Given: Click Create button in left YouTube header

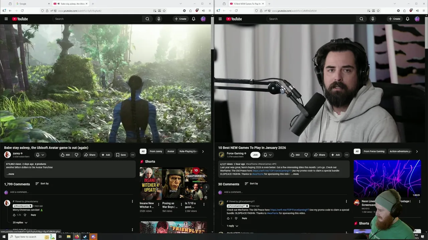Looking at the screenshot, I should 181,19.
